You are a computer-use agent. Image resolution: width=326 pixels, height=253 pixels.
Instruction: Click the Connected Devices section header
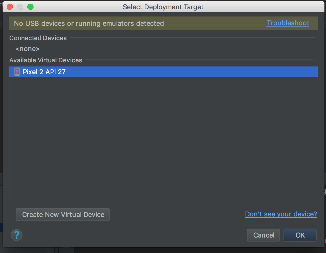[x=38, y=38]
